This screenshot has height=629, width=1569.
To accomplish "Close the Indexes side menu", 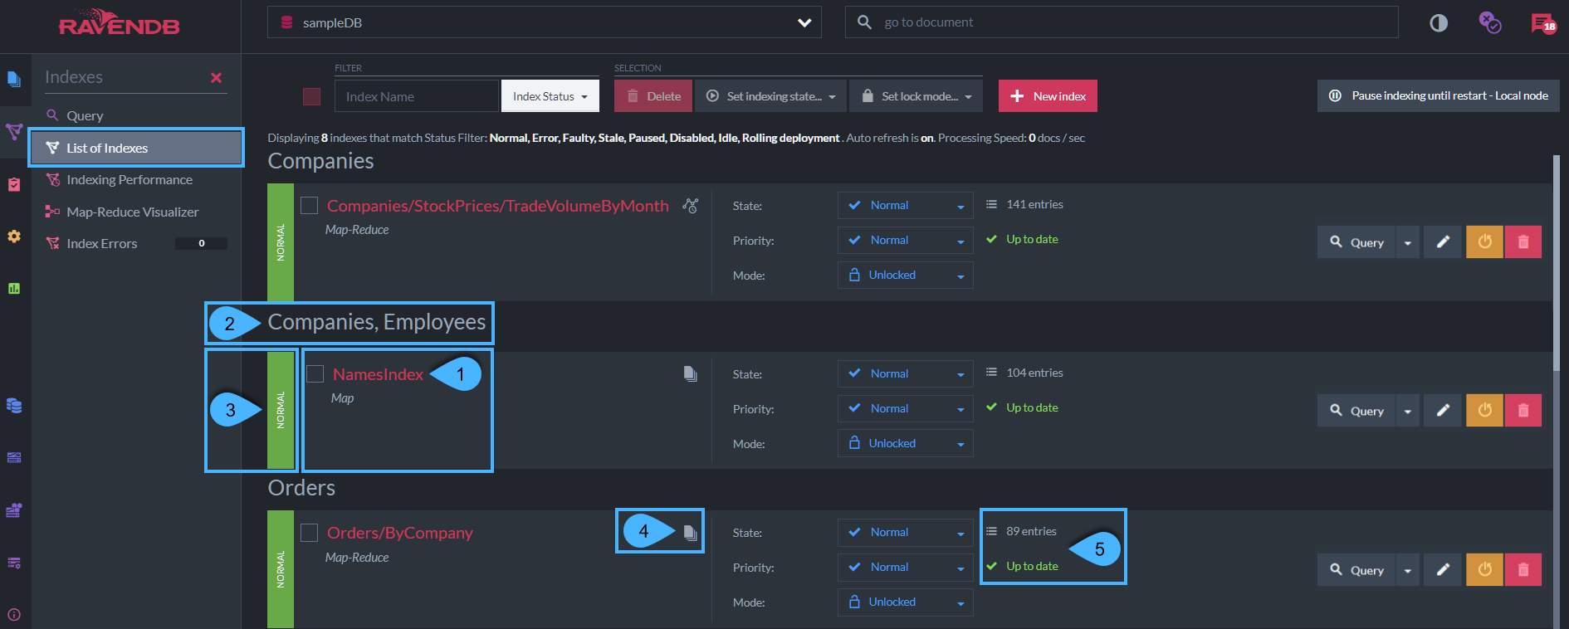I will pos(216,77).
